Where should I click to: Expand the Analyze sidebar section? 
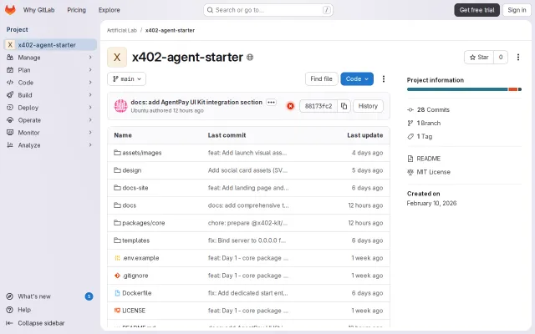click(49, 145)
